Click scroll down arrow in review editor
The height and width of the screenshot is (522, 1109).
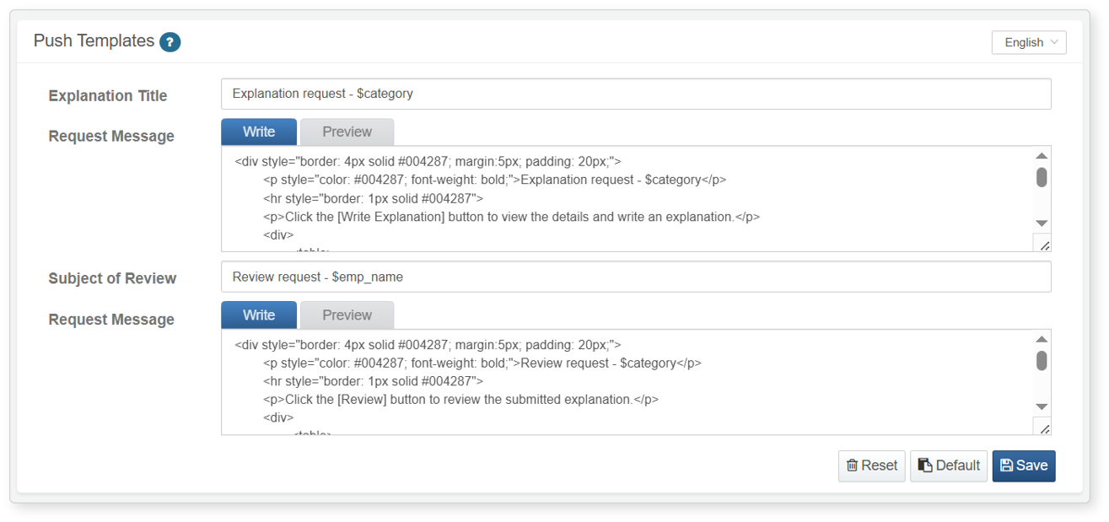(x=1042, y=406)
